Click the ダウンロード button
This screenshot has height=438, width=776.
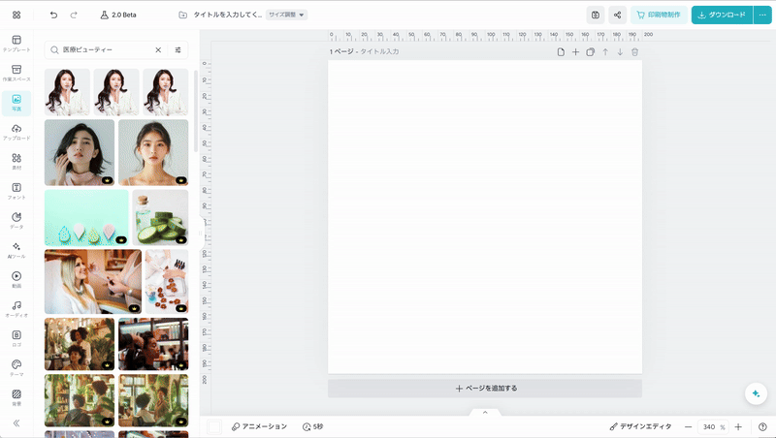coord(722,16)
